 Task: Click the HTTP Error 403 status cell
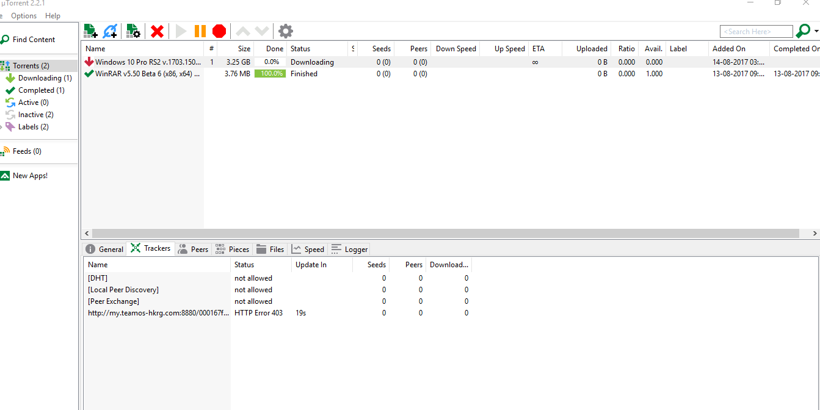pos(258,313)
